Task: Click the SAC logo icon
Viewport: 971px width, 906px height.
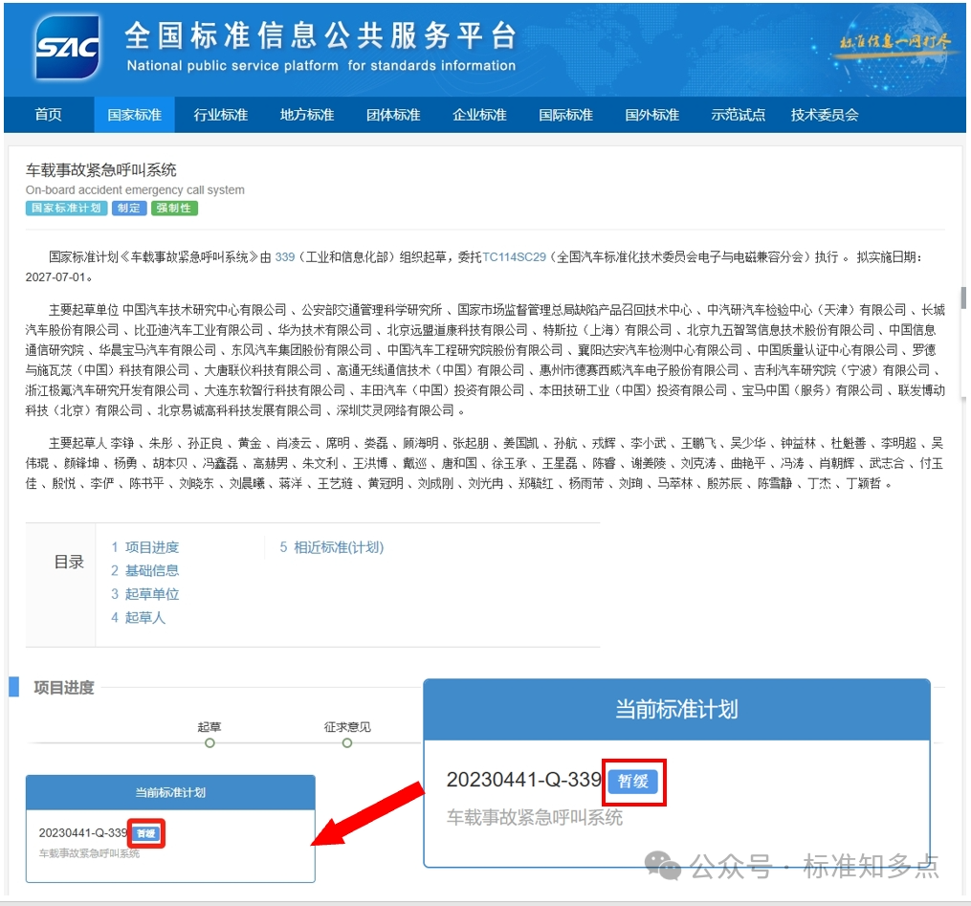Action: coord(67,48)
